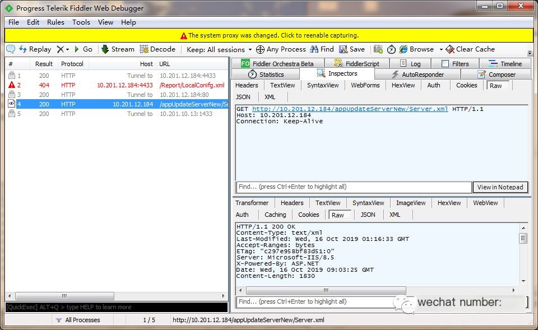Open the Rules menu

[x=55, y=22]
